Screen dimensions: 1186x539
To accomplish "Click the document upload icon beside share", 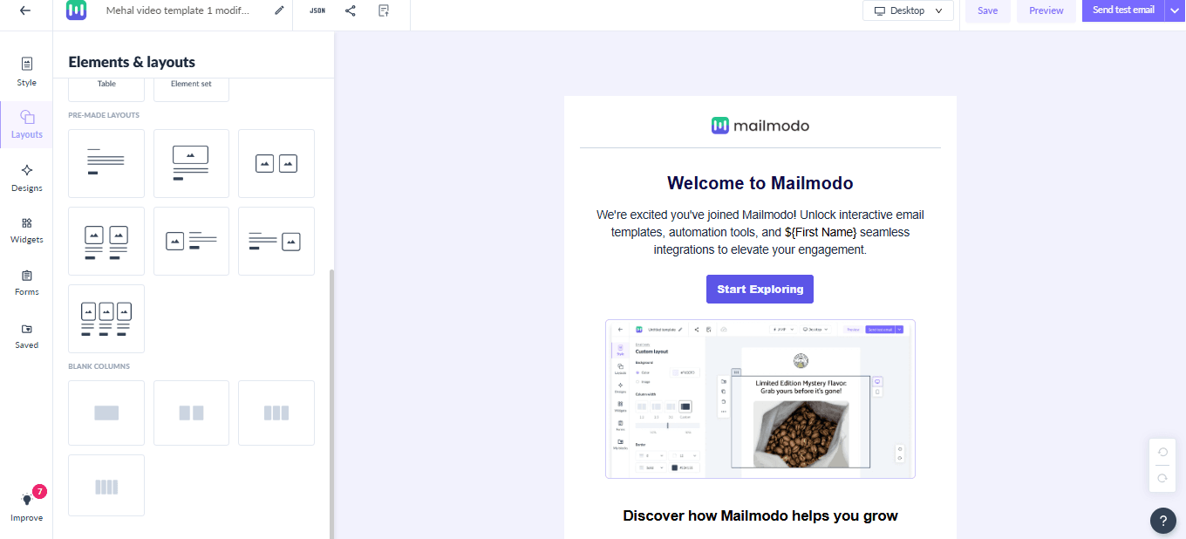I will tap(384, 10).
